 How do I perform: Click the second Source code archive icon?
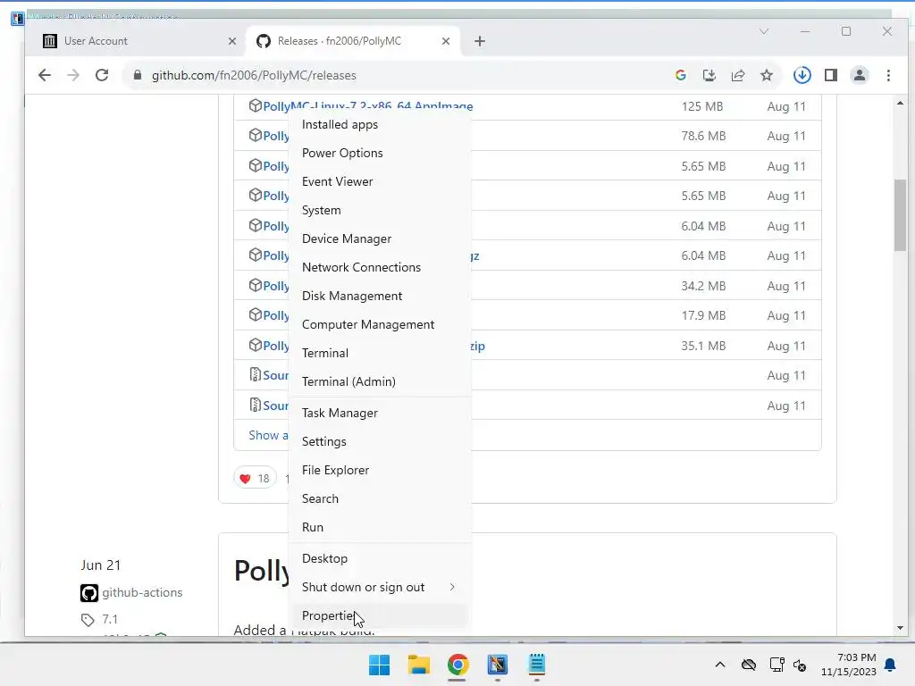point(255,405)
